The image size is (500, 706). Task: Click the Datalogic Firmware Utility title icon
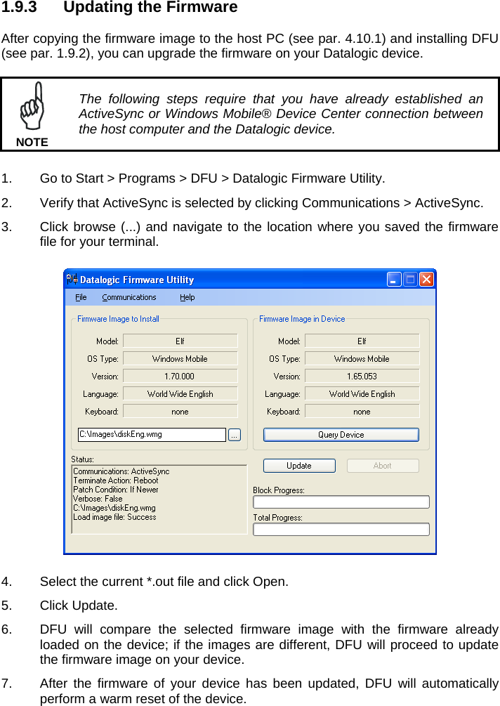[x=72, y=280]
